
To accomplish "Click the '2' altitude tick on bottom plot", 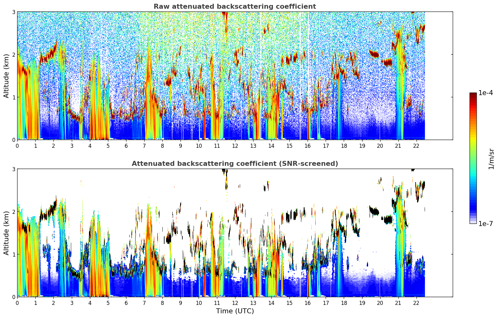I will 13,212.
